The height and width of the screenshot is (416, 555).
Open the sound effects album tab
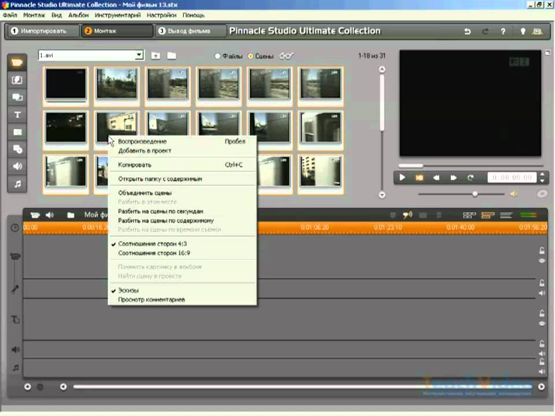[x=17, y=166]
